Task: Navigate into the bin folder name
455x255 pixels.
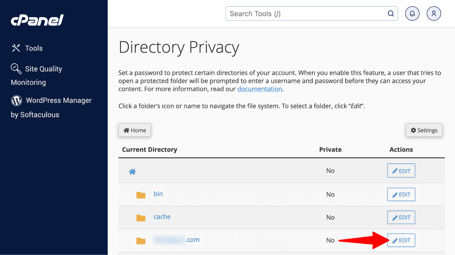Action: [158, 194]
